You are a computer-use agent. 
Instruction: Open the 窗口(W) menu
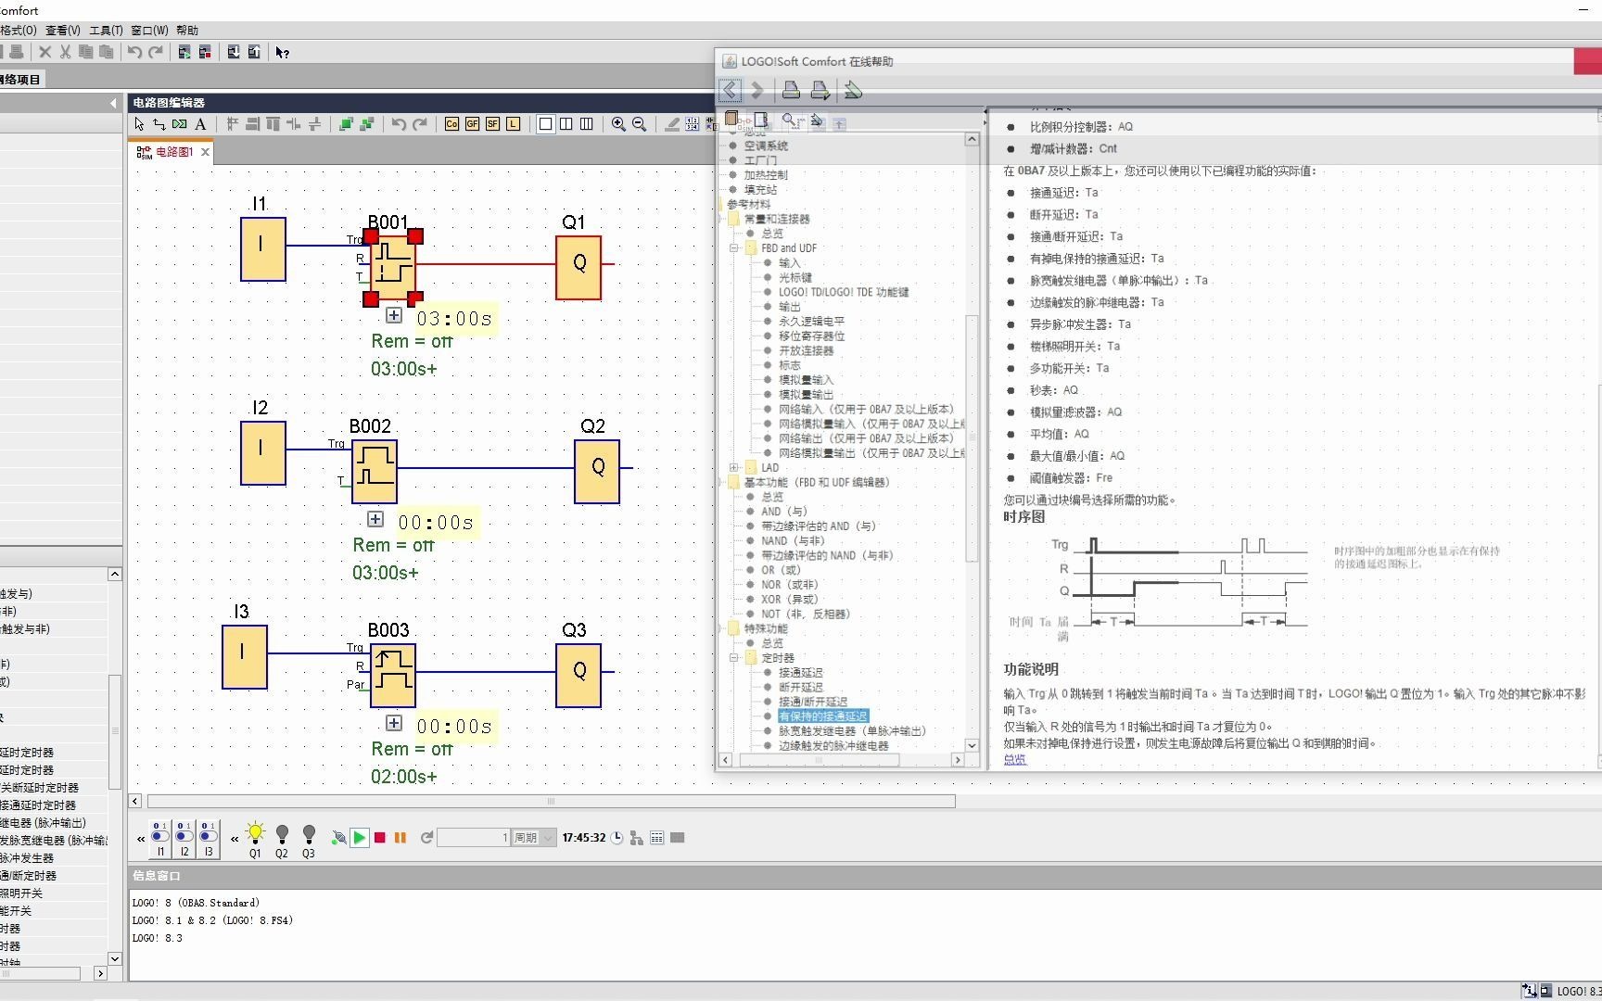pyautogui.click(x=150, y=31)
